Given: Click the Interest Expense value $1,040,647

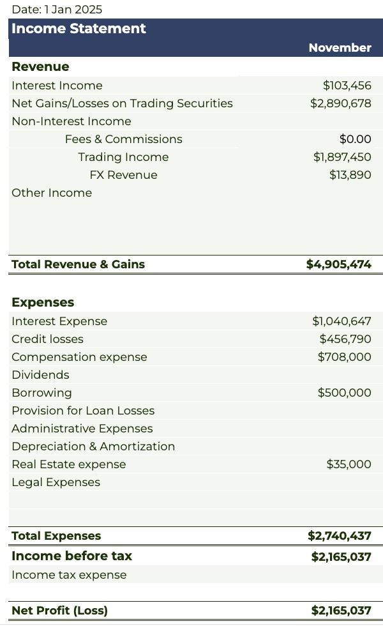Looking at the screenshot, I should (x=342, y=321).
